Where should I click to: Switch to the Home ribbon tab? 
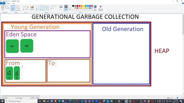coord(8,3)
